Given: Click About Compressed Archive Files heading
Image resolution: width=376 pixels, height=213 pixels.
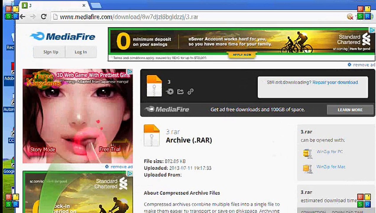Looking at the screenshot, I should tap(182, 193).
